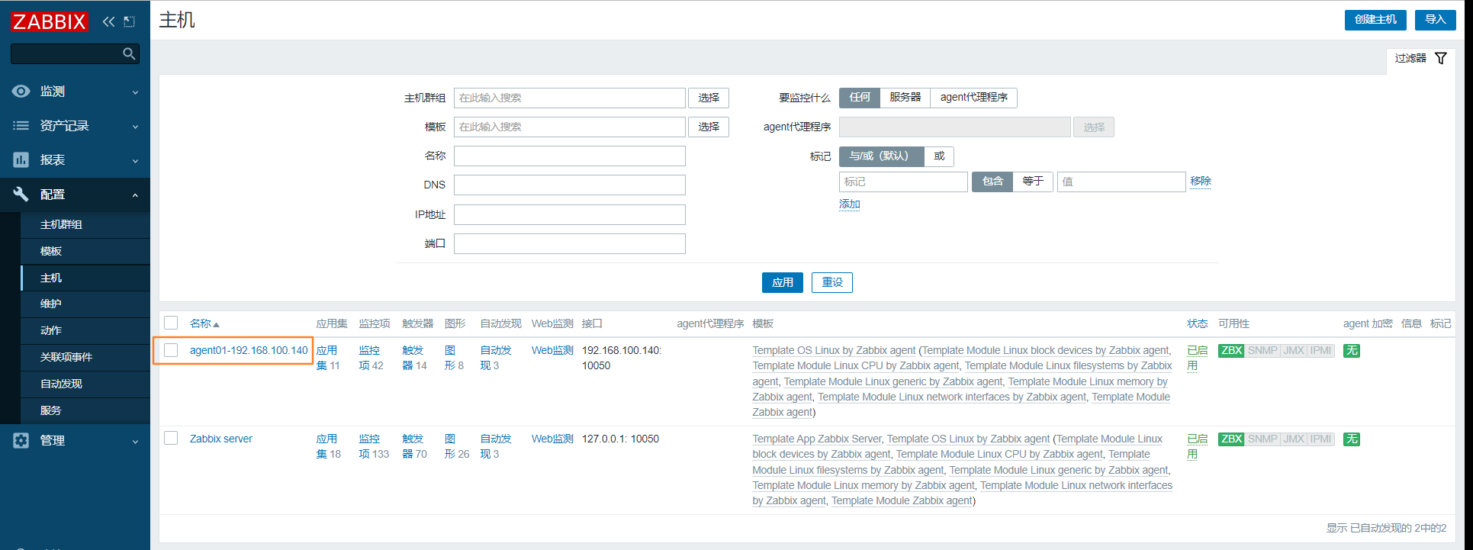Click IPMI badge for Zabbix server
The image size is (1473, 550).
(1320, 439)
